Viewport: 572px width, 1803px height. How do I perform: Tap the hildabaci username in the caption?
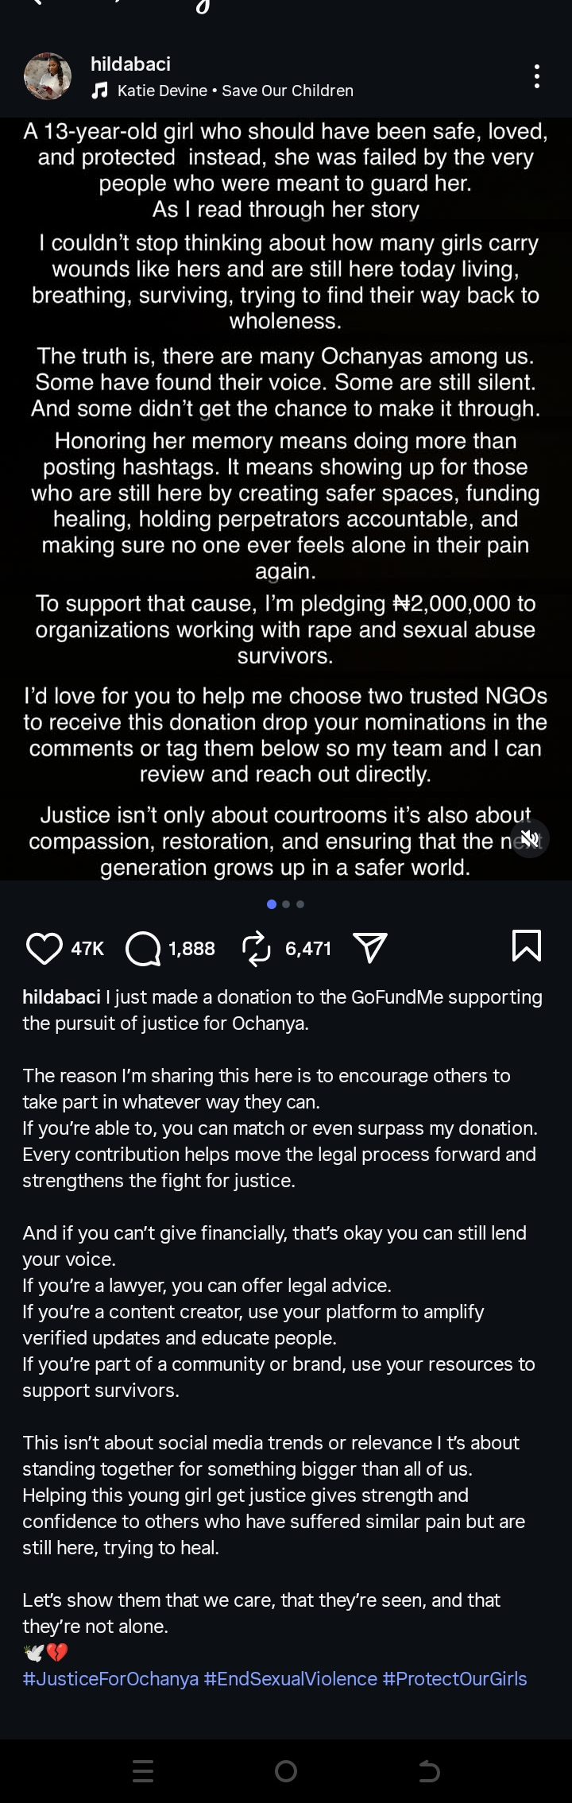click(x=61, y=996)
